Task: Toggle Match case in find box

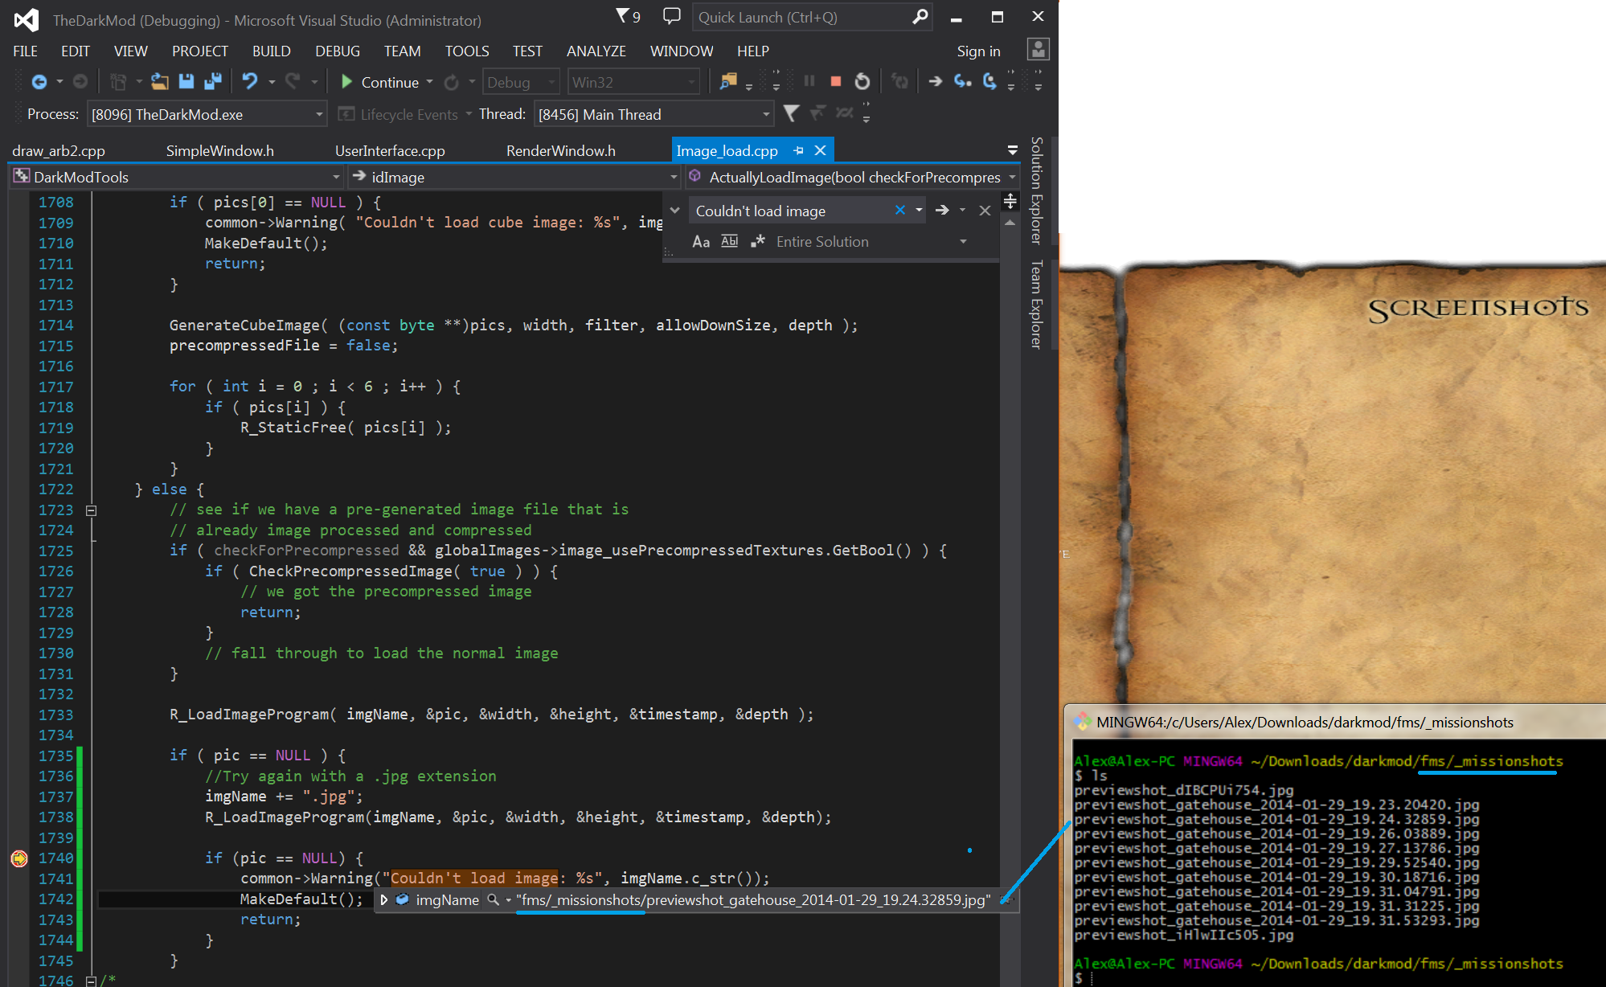Action: (x=701, y=241)
